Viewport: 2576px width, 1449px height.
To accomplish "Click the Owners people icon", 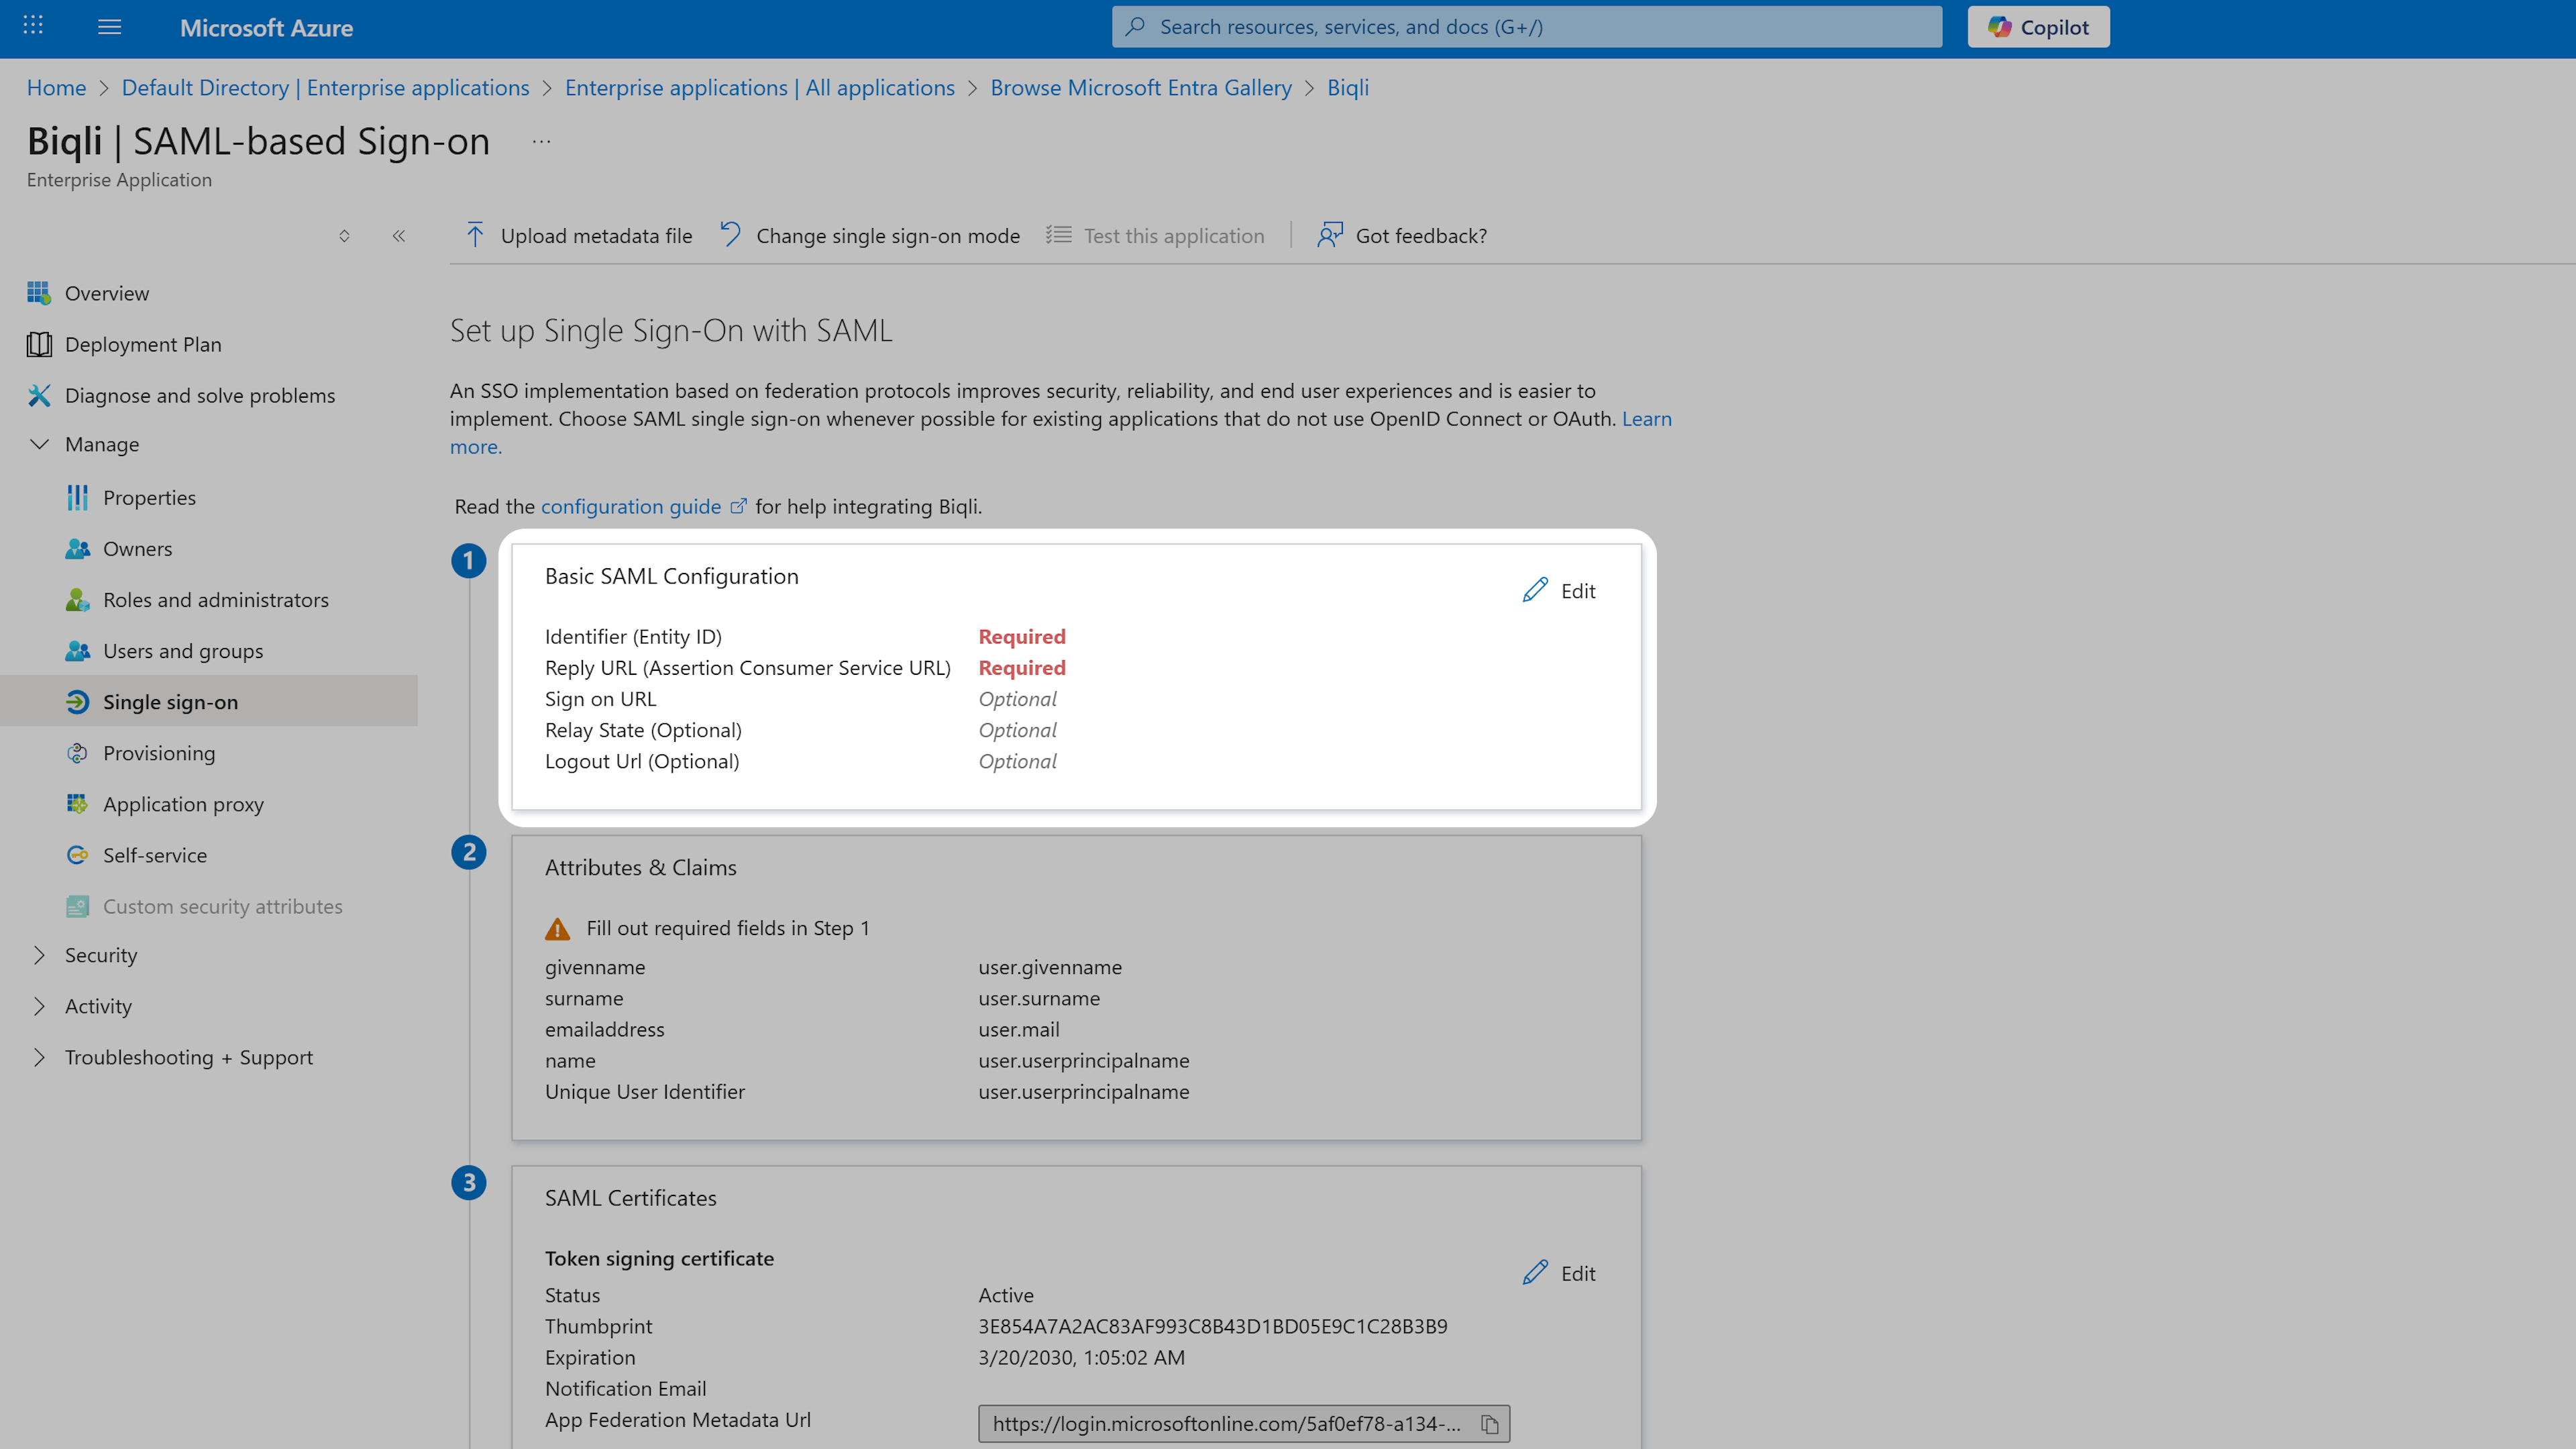I will (x=77, y=548).
